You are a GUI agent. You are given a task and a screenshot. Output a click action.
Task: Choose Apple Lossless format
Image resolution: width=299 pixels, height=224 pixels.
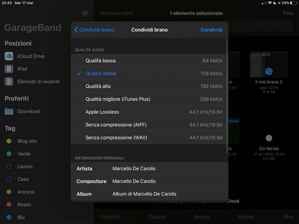click(149, 112)
